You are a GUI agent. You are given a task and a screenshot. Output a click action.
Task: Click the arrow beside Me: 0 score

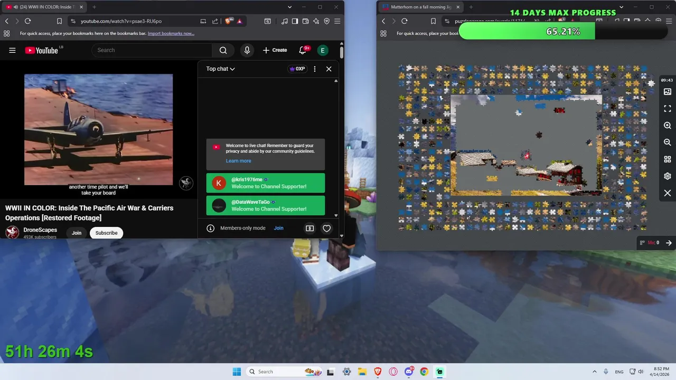[669, 243]
